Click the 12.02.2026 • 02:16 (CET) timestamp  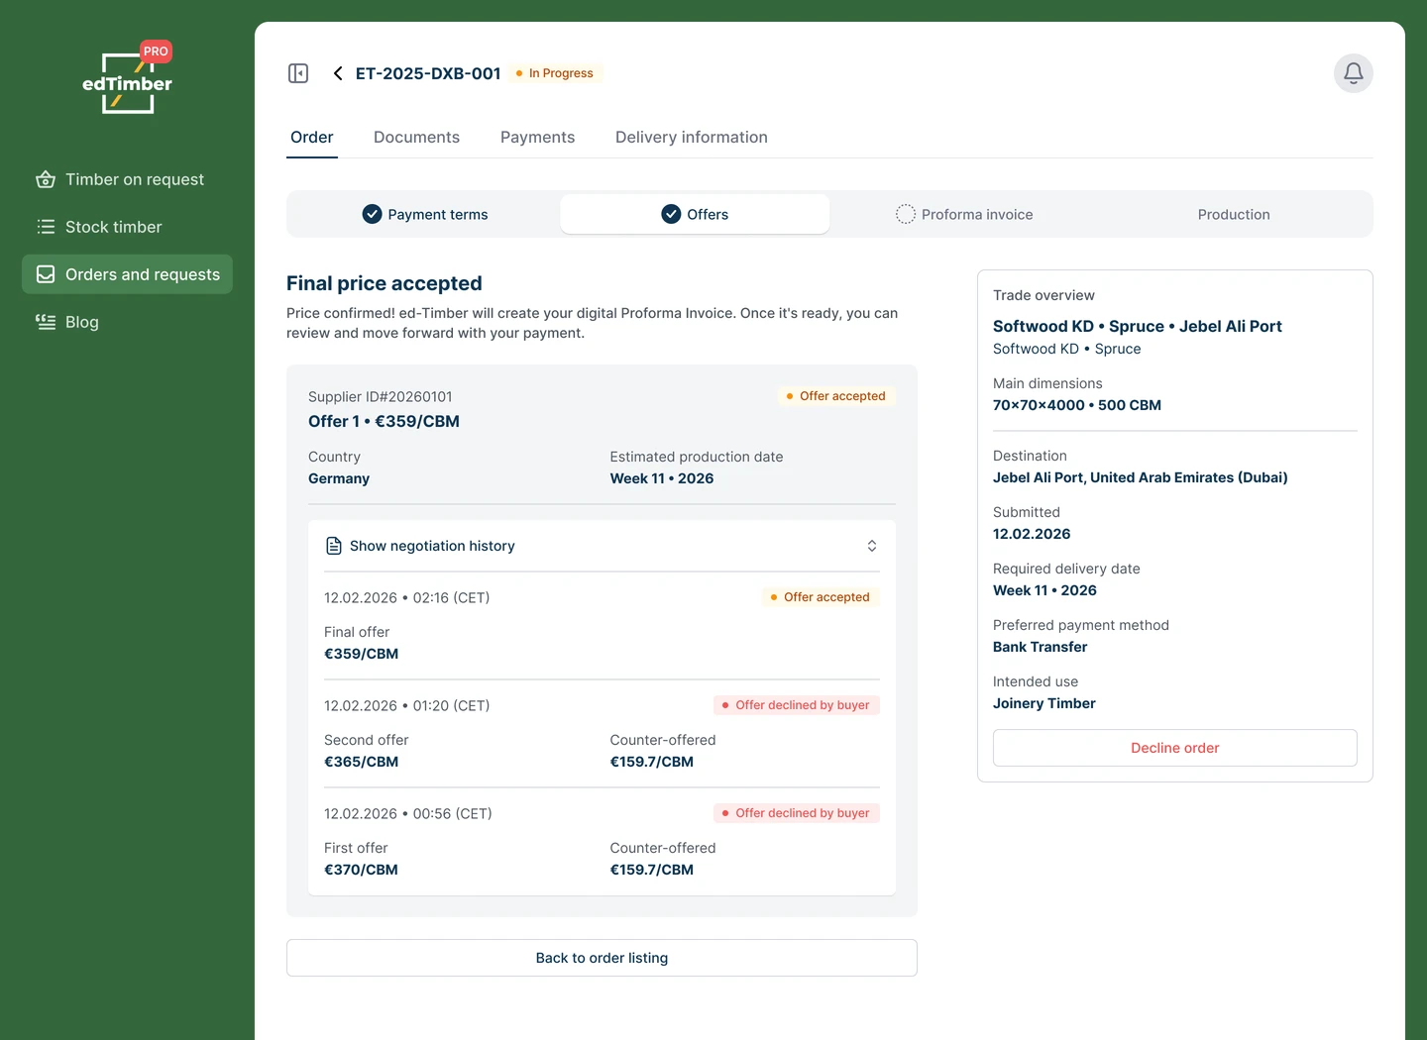click(407, 598)
